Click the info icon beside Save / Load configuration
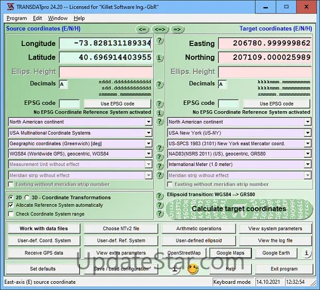The height and width of the screenshot is (290, 320). pos(174,269)
